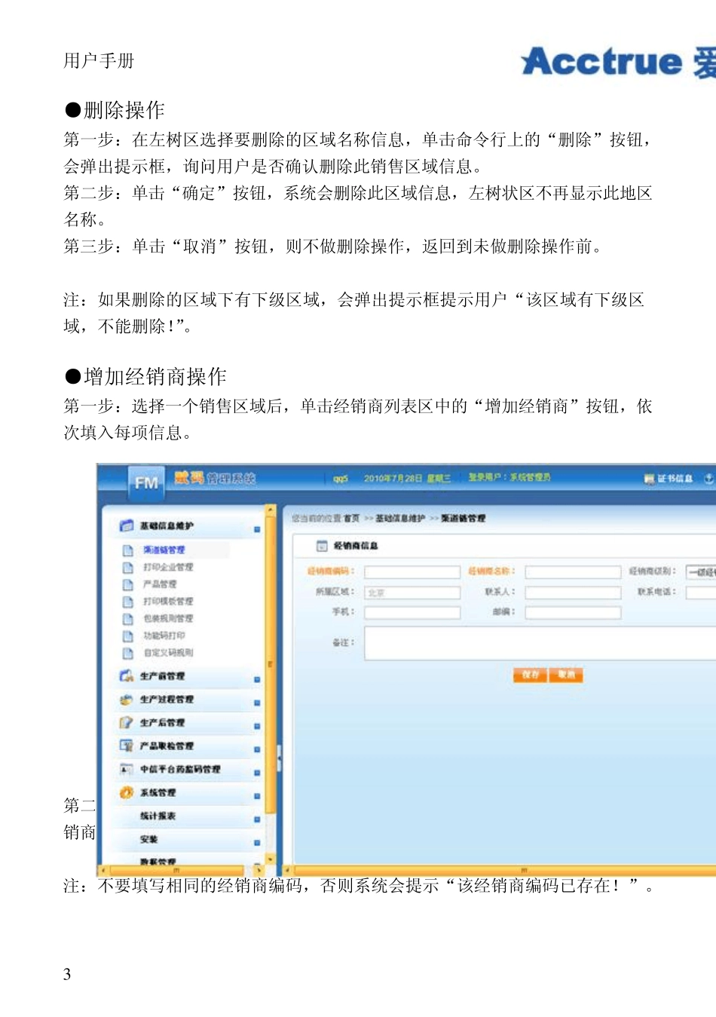The height and width of the screenshot is (1017, 716).
Task: Collapse 基础信息维护 with its blue toggle
Action: tap(257, 529)
